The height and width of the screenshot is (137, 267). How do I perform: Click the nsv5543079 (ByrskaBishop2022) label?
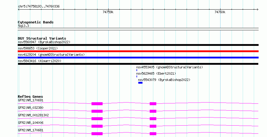pos(164,80)
